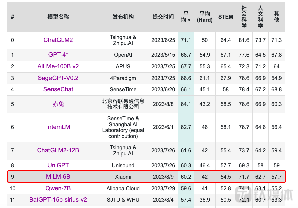Screen dimensions: 298x208
Task: Open the ChatGLM2-12B model link
Action: point(58,150)
